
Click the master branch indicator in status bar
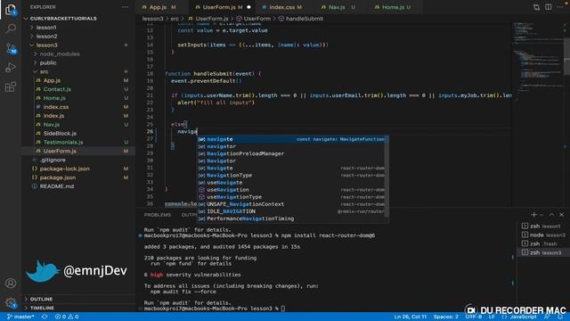[20, 317]
